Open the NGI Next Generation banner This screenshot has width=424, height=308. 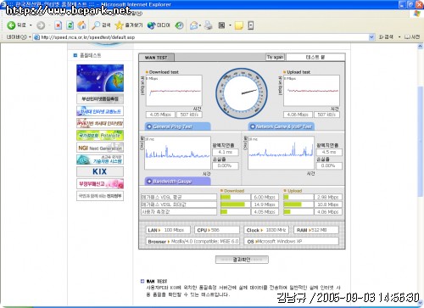tap(100, 148)
